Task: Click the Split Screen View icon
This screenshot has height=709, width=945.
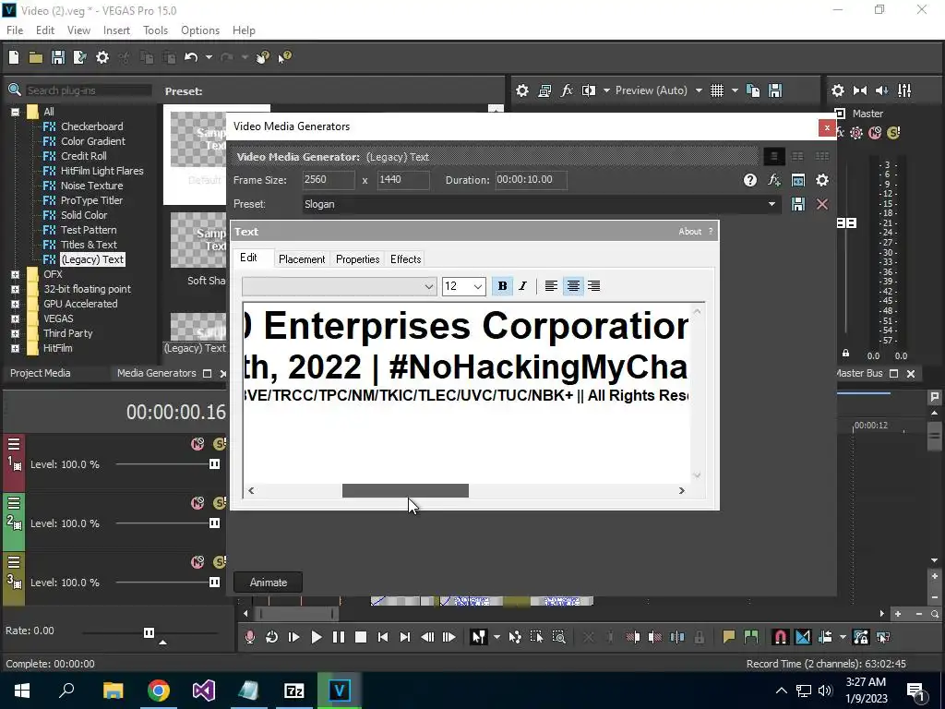Action: 588,90
